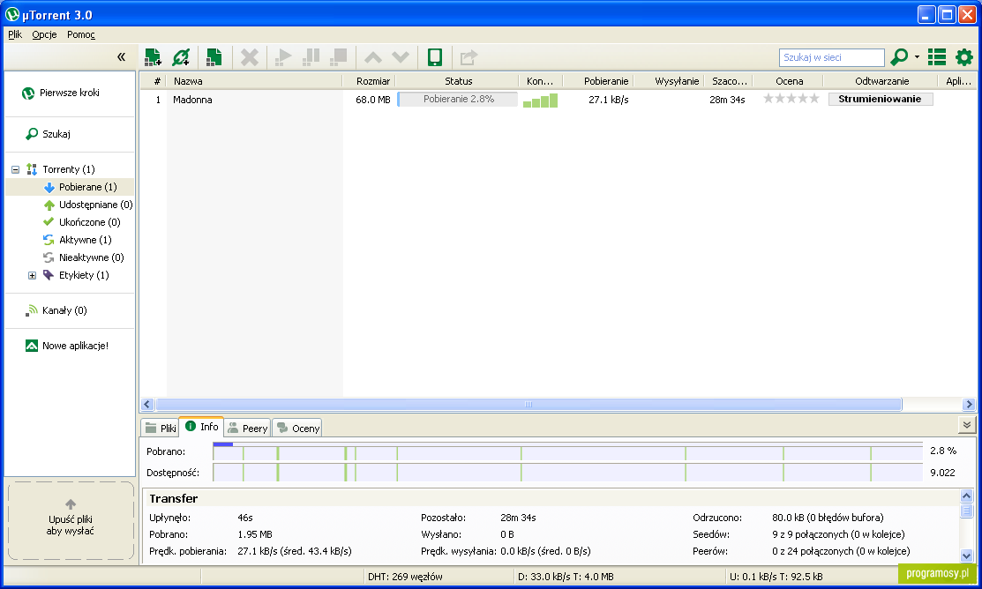Click the D: 33.0 kB/s status entry
Viewport: 982px width, 589px height.
click(566, 577)
